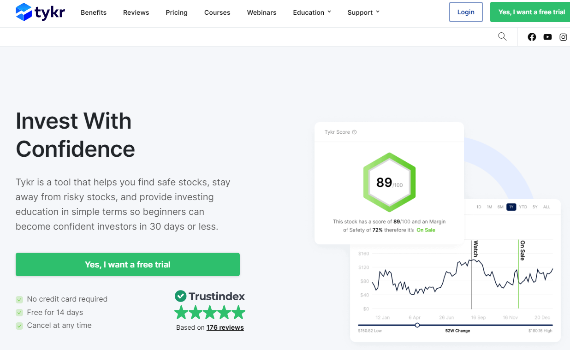This screenshot has width=570, height=350.
Task: Expand the Support dropdown menu
Action: [363, 12]
